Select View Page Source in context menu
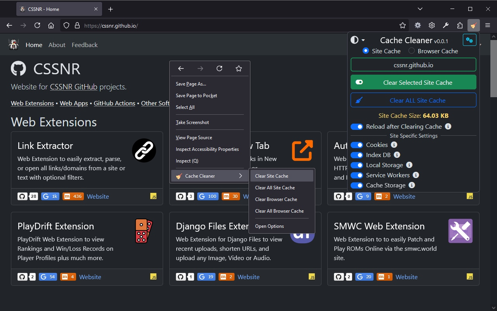The image size is (497, 311). pyautogui.click(x=210, y=138)
